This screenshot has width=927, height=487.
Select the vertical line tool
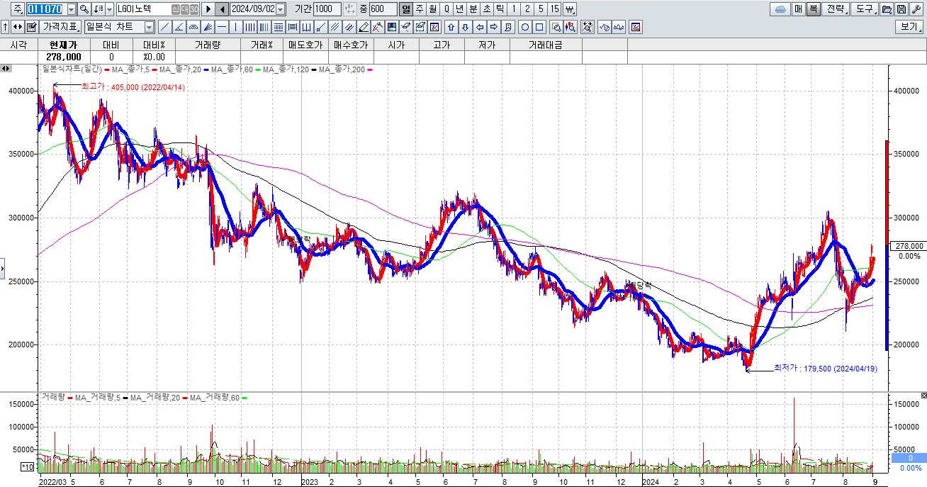[x=236, y=27]
